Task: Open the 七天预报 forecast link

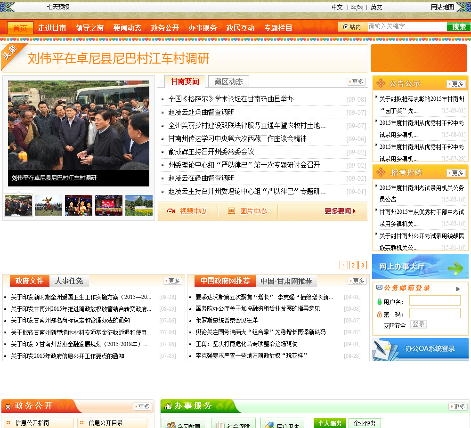Action: [58, 7]
